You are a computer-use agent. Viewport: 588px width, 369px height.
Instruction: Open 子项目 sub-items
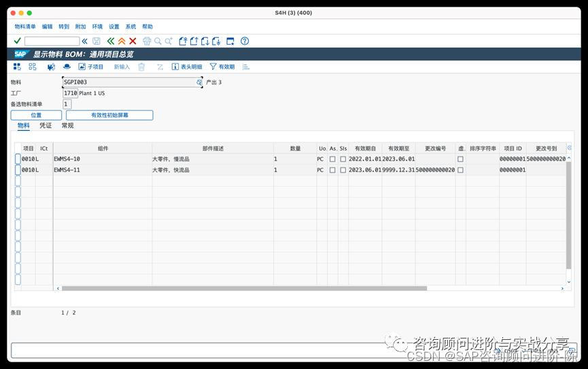pos(90,66)
